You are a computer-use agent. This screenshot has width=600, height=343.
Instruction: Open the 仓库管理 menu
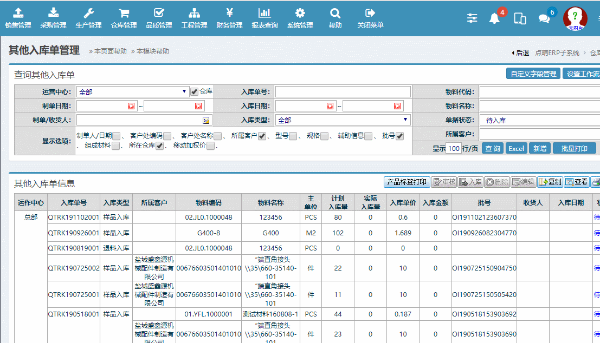click(x=124, y=18)
